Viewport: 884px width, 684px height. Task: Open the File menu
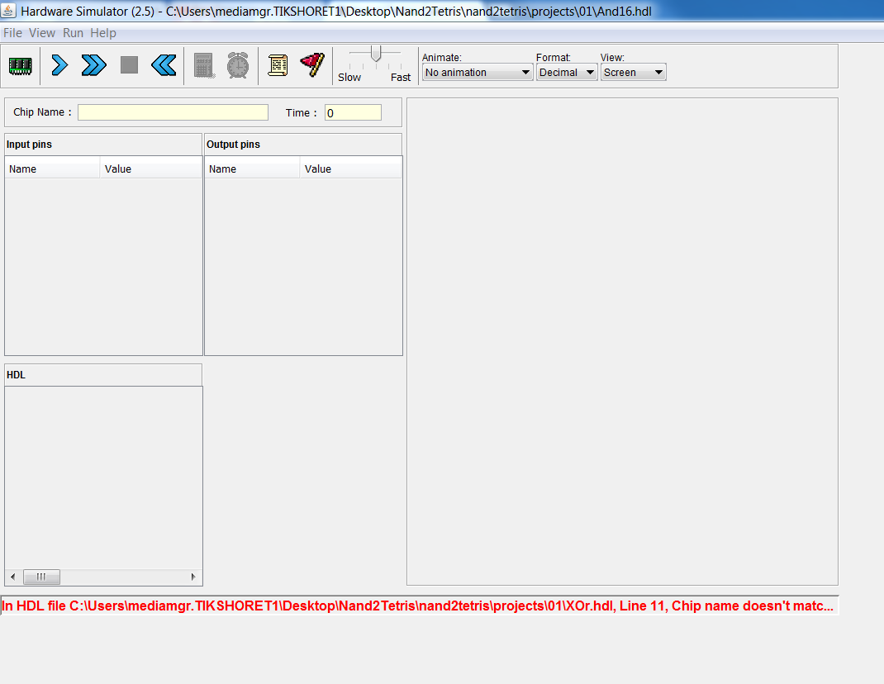pos(12,33)
